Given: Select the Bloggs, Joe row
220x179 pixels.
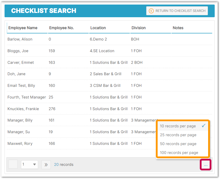Looking at the screenshot, I should coord(109,51).
